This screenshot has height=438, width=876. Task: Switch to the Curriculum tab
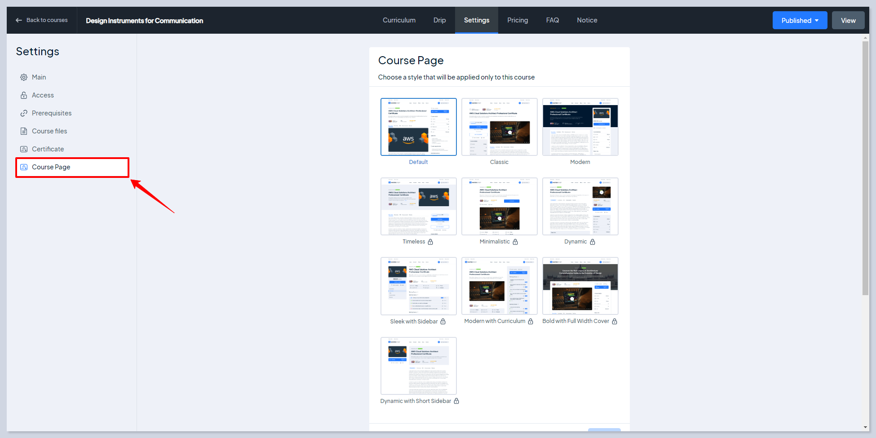tap(399, 20)
